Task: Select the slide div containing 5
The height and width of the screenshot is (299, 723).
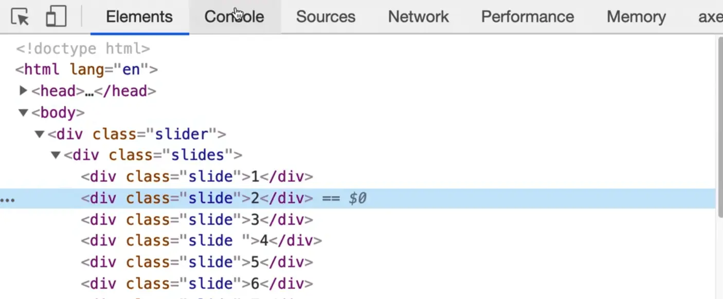Action: pyautogui.click(x=196, y=262)
